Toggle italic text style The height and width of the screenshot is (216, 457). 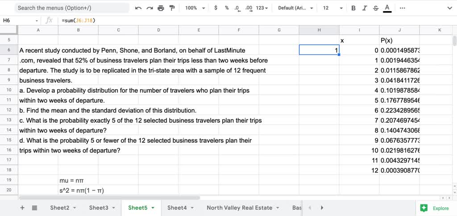[365, 8]
